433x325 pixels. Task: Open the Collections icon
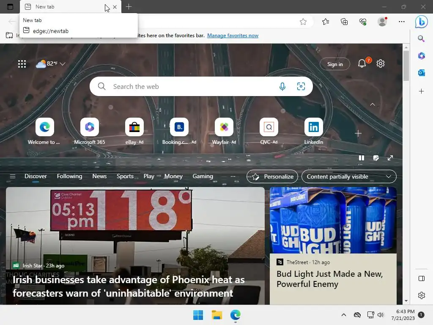pos(344,22)
